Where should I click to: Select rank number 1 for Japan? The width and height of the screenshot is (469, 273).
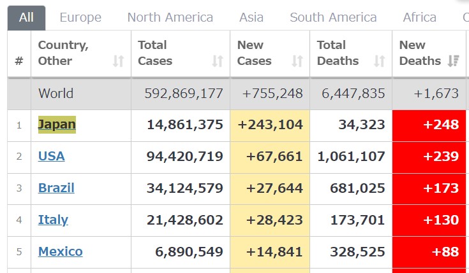pos(19,125)
